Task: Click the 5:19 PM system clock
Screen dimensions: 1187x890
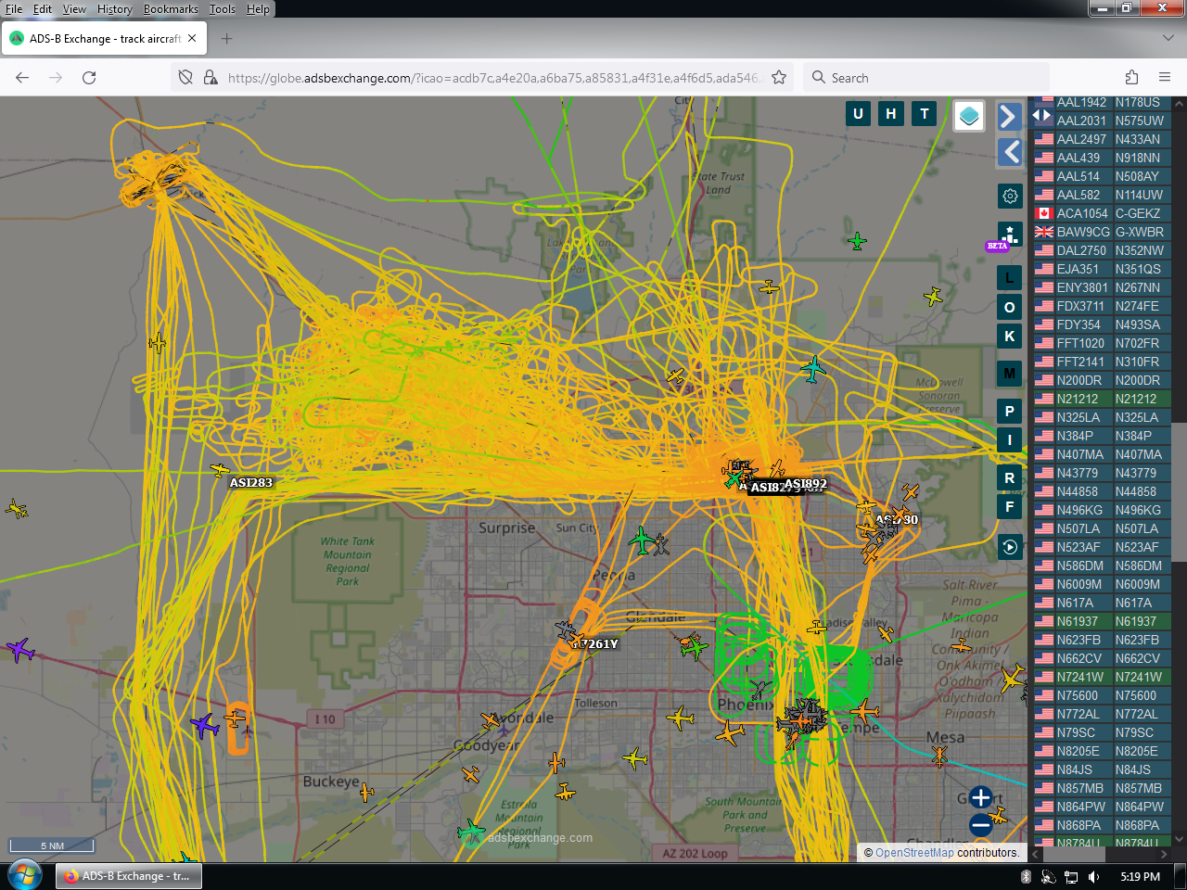Action: pos(1140,876)
